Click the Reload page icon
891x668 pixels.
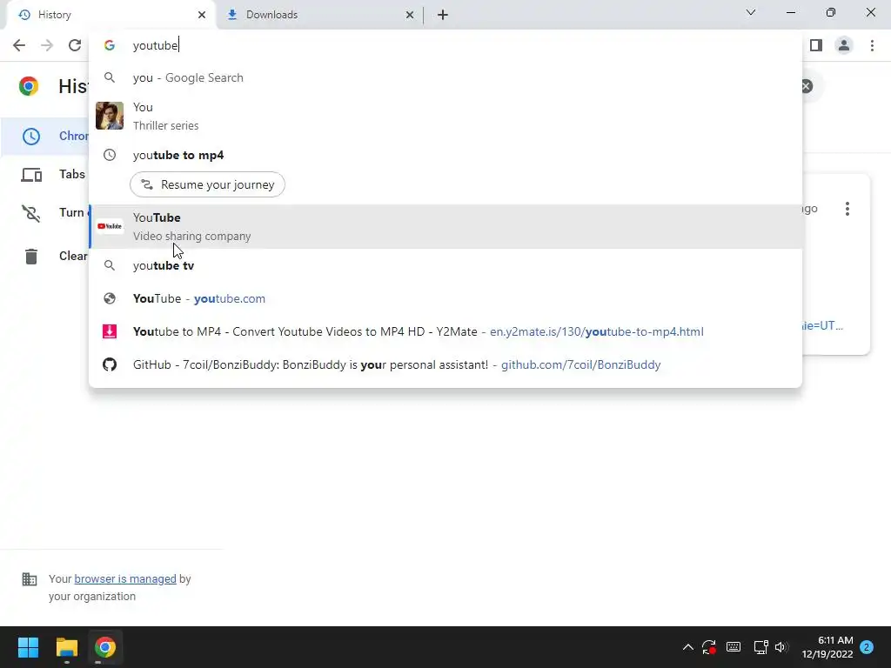(75, 45)
